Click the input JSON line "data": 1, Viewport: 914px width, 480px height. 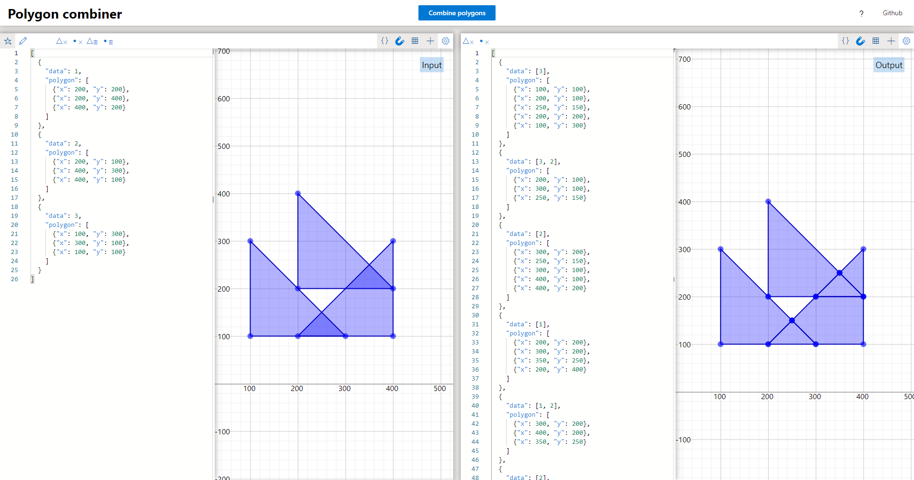(63, 71)
